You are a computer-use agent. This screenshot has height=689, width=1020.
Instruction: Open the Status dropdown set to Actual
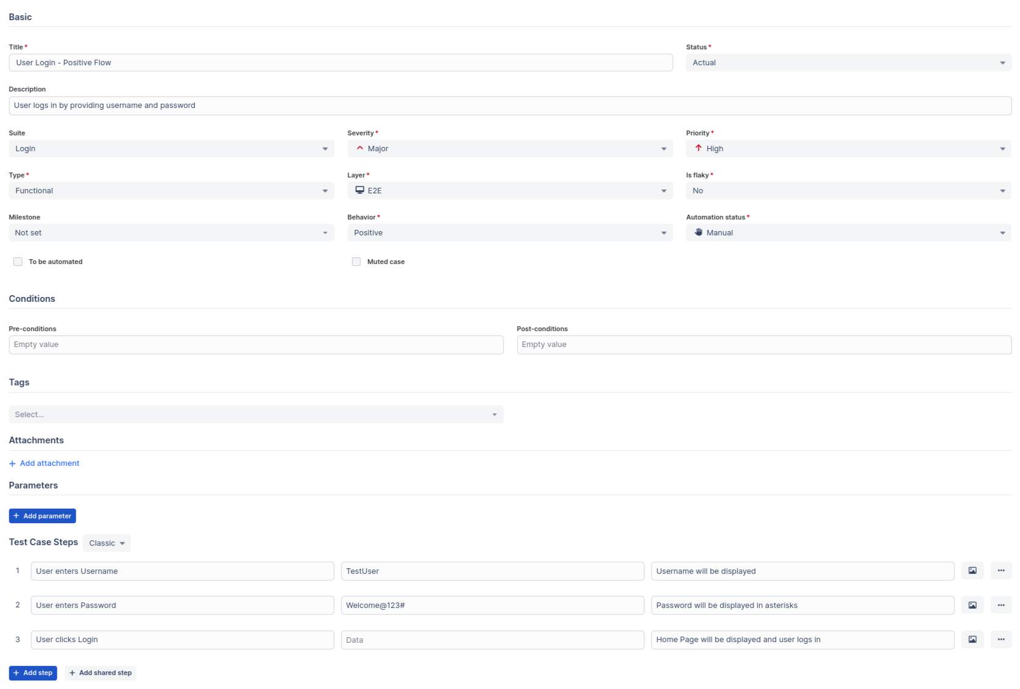[x=848, y=63]
